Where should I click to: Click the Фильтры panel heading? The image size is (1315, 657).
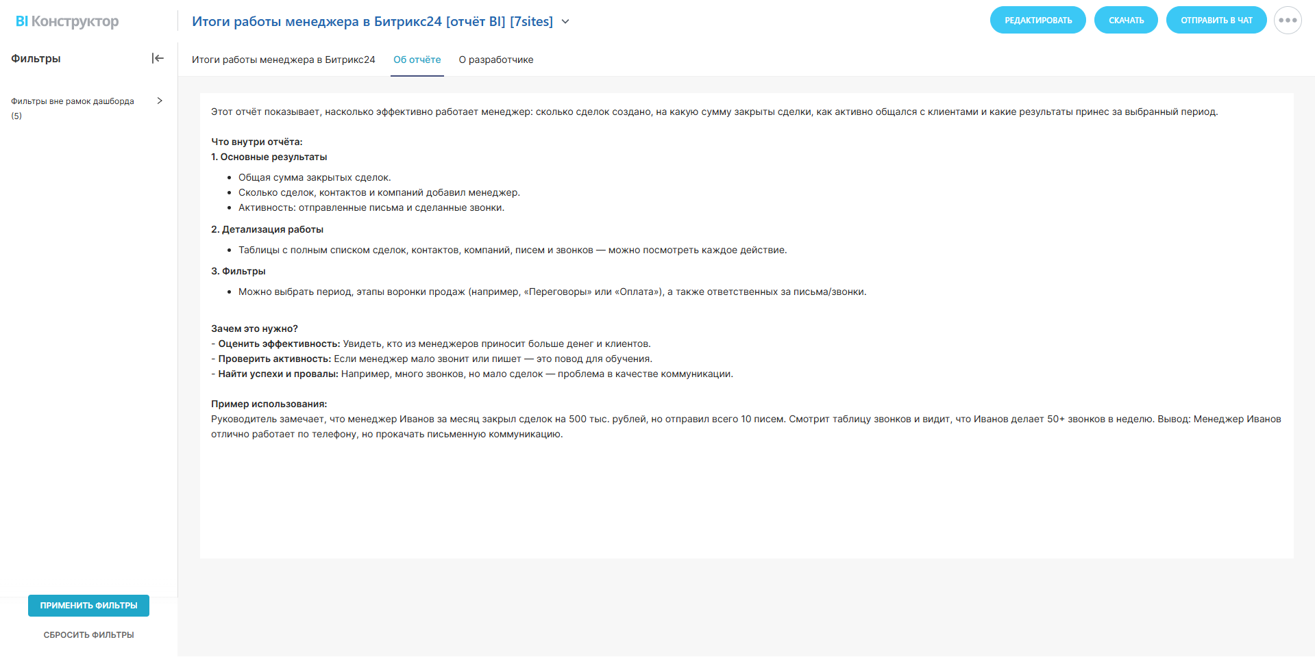pyautogui.click(x=36, y=59)
